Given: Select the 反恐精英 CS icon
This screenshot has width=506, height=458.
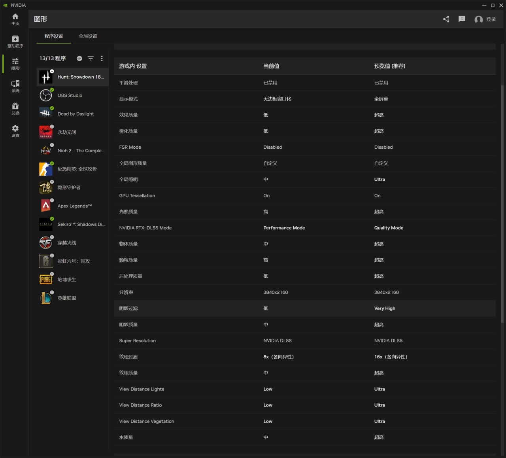Looking at the screenshot, I should pos(46,169).
